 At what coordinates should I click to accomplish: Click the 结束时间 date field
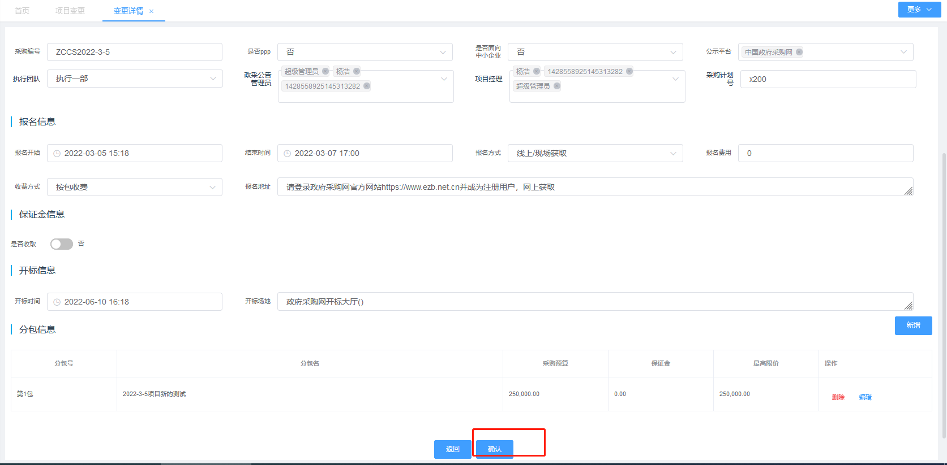365,153
